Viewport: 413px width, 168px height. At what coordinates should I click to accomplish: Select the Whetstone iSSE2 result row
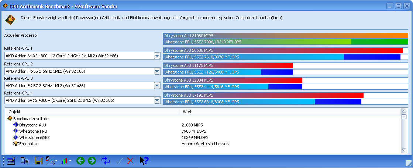tap(203, 137)
